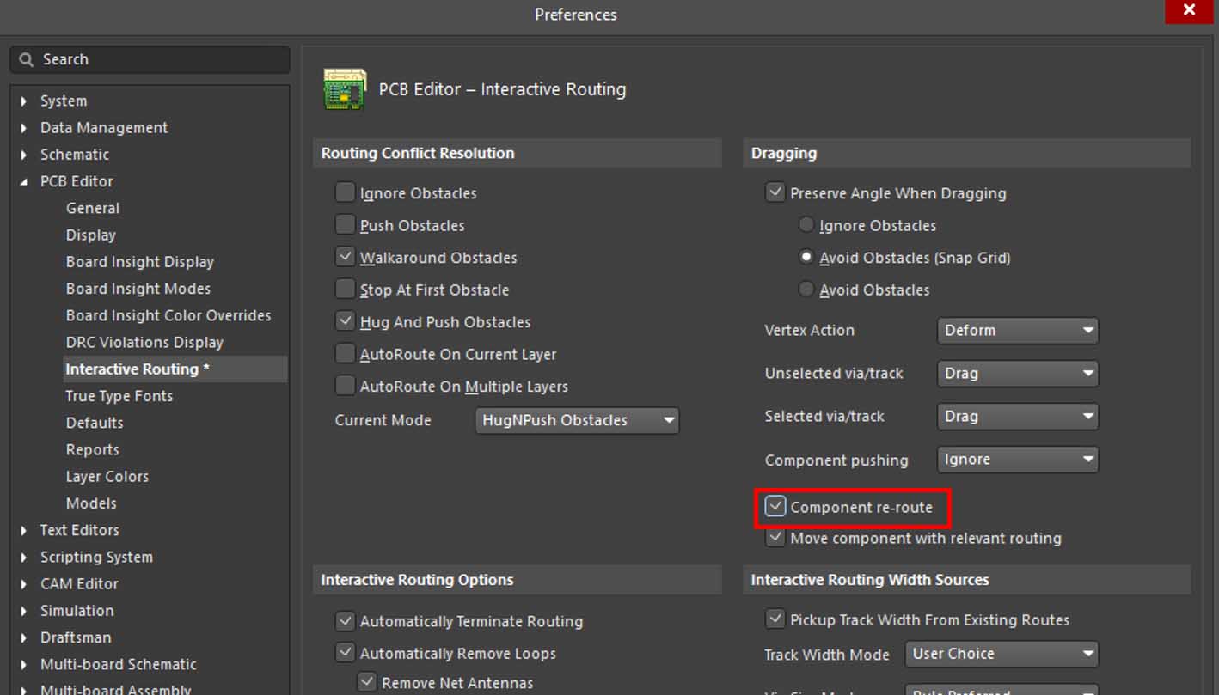1219x695 pixels.
Task: Go to DRC Violations Display settings
Action: click(x=144, y=342)
